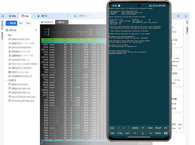Image resolution: width=195 pixels, height=145 pixels.
Task: Maximize the desktop application window
Action: [178, 16]
